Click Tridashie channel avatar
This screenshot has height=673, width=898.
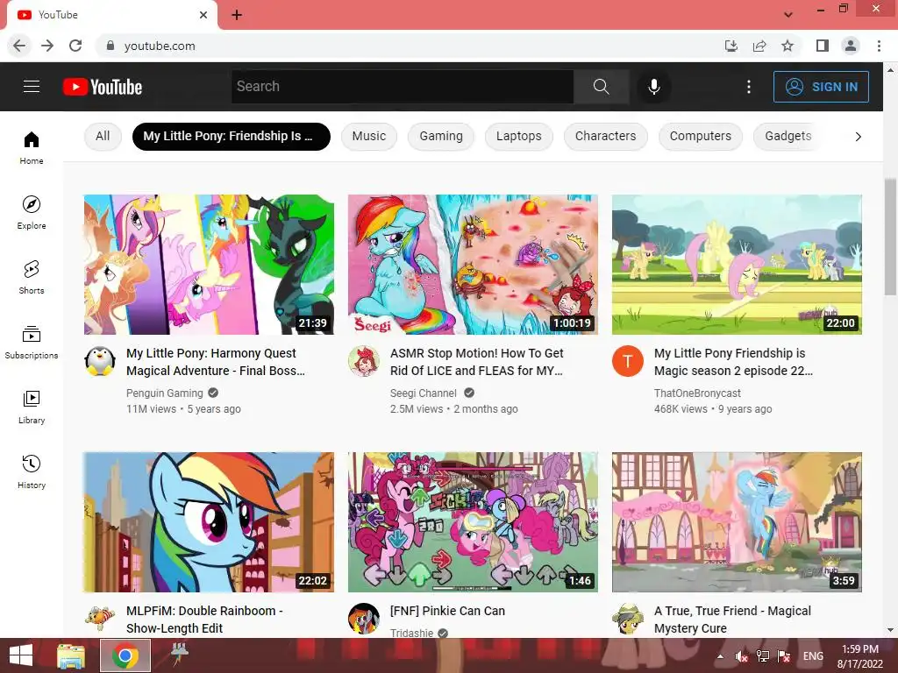364,619
